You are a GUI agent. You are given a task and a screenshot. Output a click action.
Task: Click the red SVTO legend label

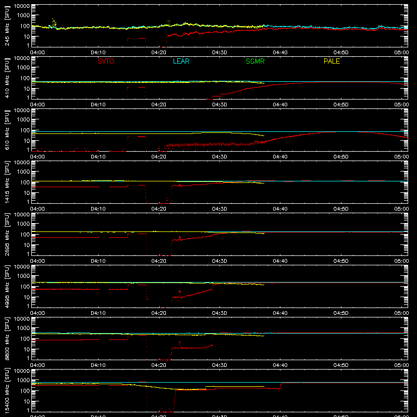point(106,61)
